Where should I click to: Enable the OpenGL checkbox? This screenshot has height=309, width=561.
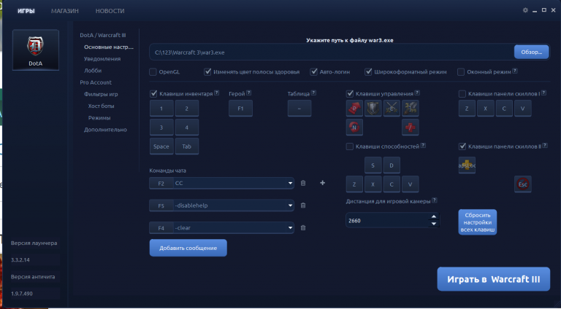click(153, 72)
